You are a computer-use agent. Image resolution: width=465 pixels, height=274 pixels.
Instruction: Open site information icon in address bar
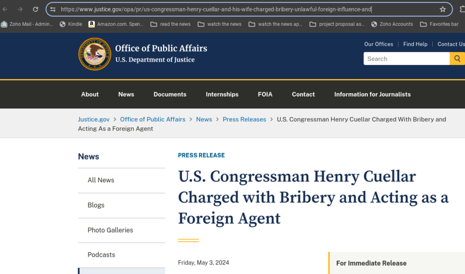tap(53, 9)
